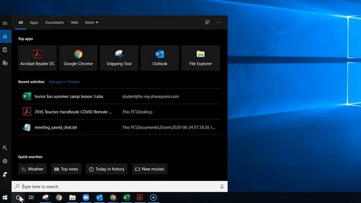Click the Manage in Timeline link
The height and width of the screenshot is (203, 361).
click(64, 82)
